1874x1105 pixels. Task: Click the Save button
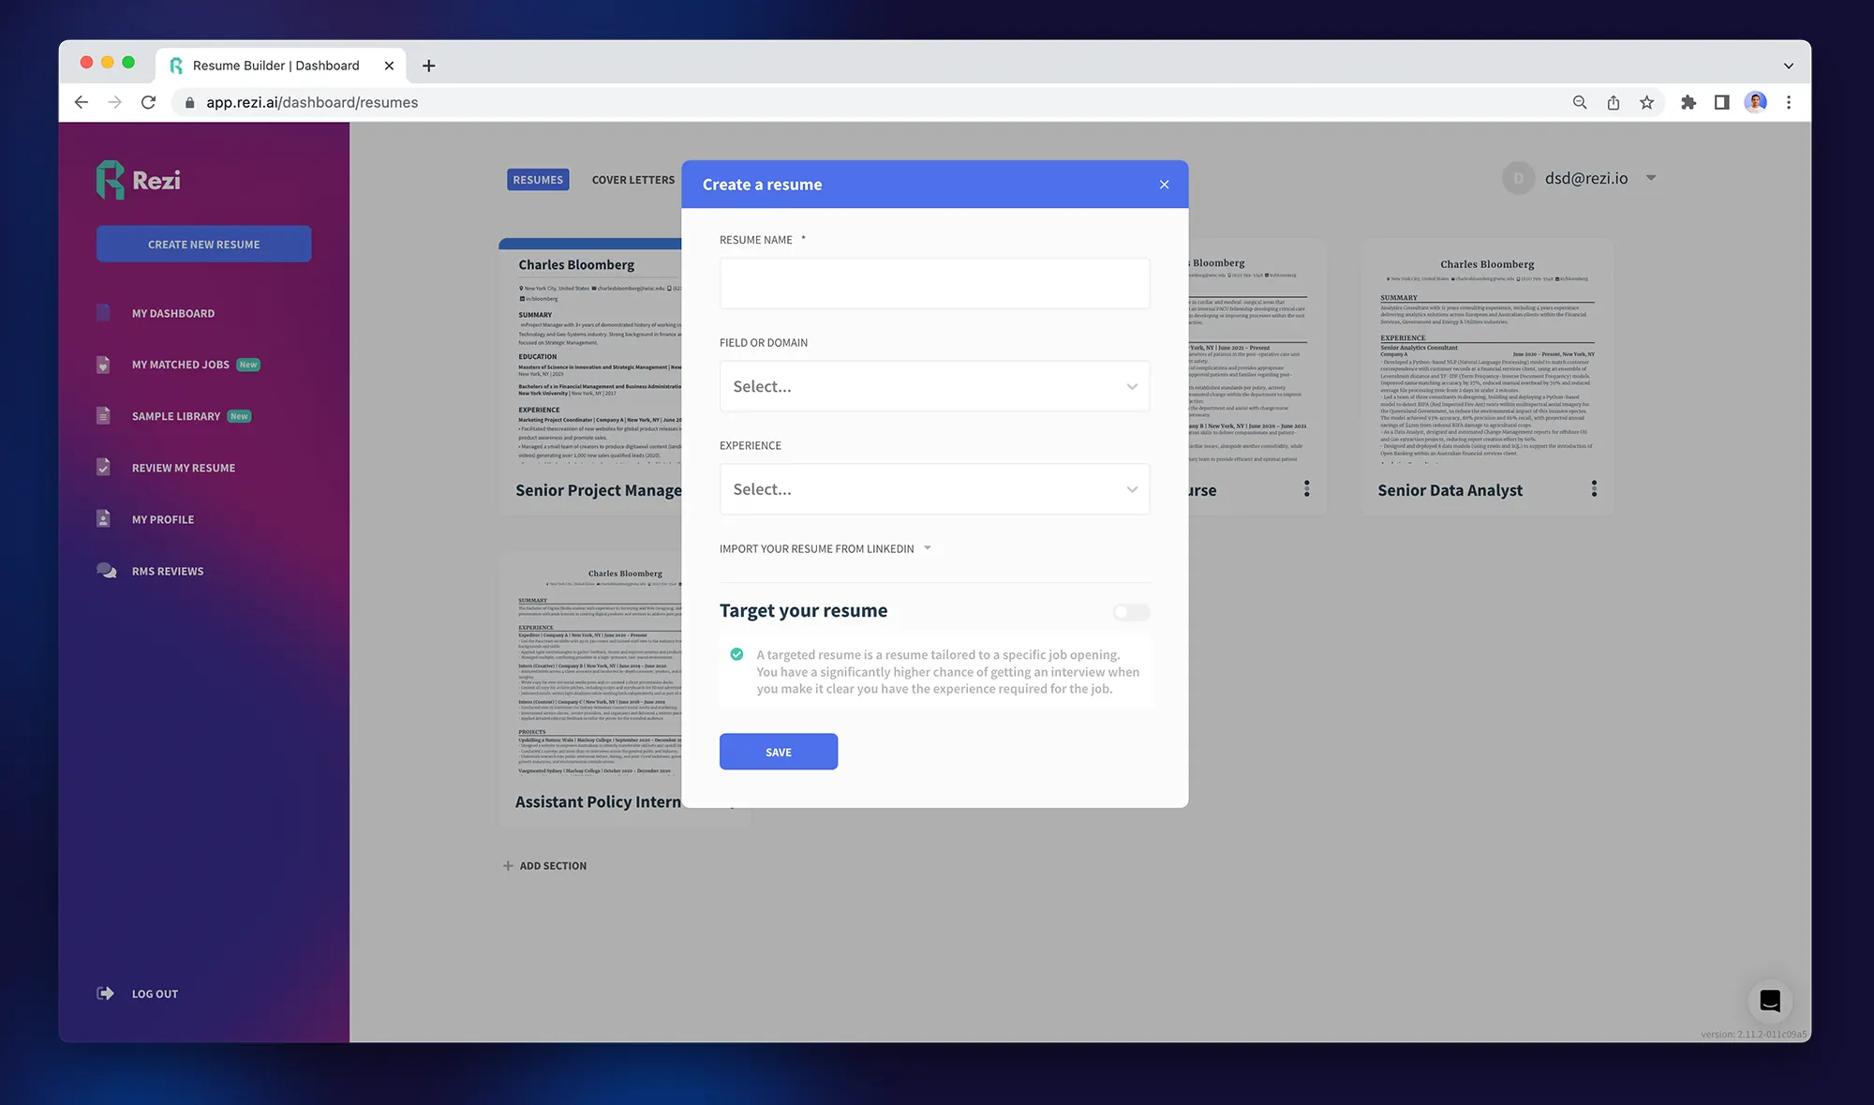point(779,752)
